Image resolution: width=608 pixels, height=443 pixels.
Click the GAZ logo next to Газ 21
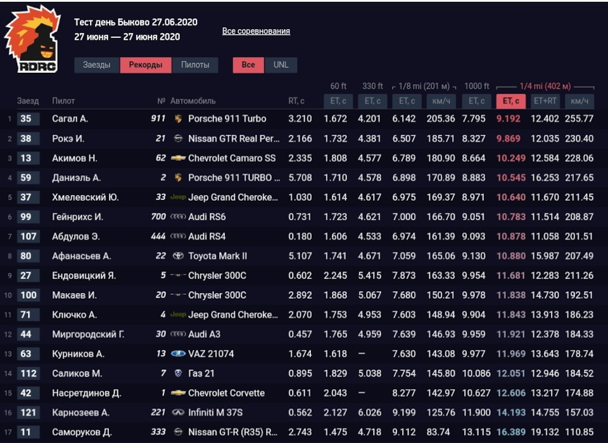coord(178,373)
